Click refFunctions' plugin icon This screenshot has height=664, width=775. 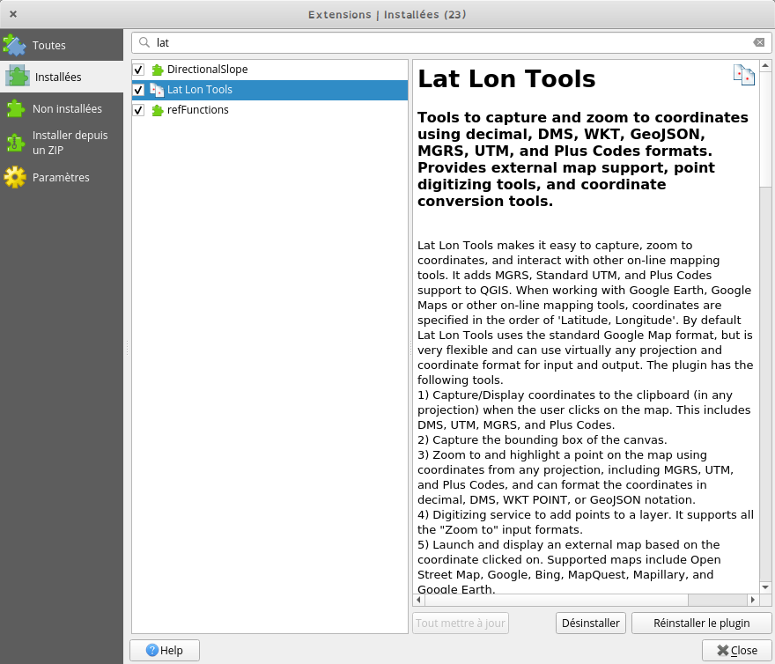[x=156, y=109]
